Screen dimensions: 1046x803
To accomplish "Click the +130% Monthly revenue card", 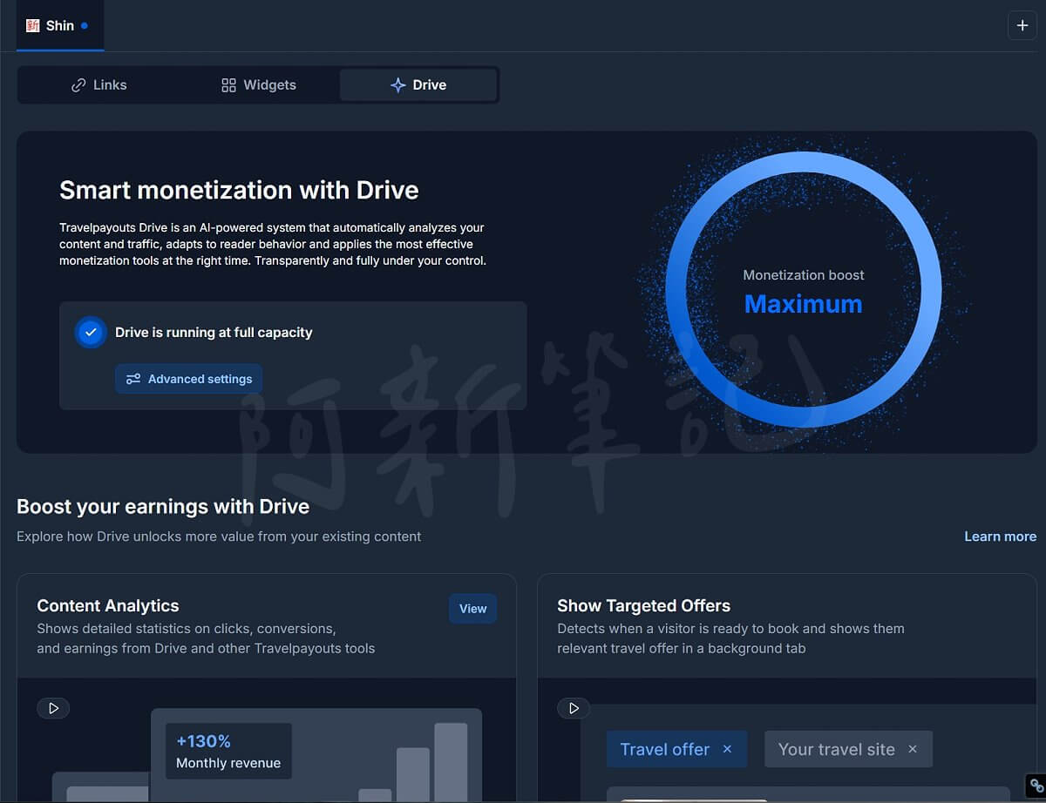I will pos(228,751).
